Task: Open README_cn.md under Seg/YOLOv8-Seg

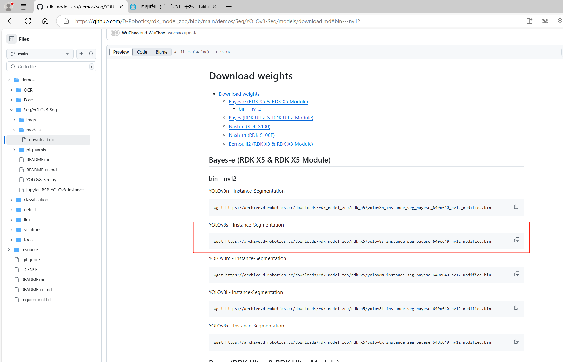Action: [x=42, y=170]
